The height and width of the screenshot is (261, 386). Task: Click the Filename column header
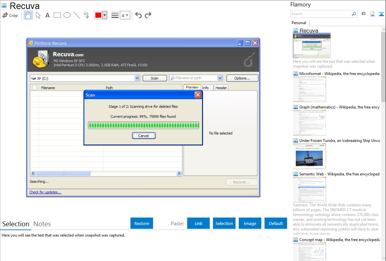tap(71, 88)
